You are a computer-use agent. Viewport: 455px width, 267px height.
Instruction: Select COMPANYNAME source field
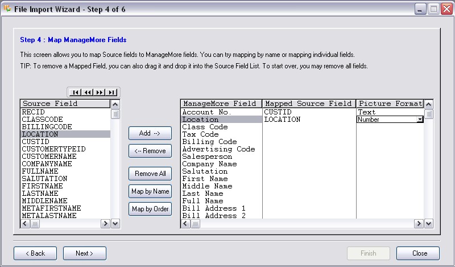[65, 164]
